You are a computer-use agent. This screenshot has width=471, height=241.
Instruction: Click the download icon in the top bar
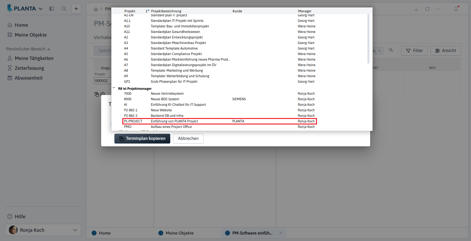tap(416, 9)
